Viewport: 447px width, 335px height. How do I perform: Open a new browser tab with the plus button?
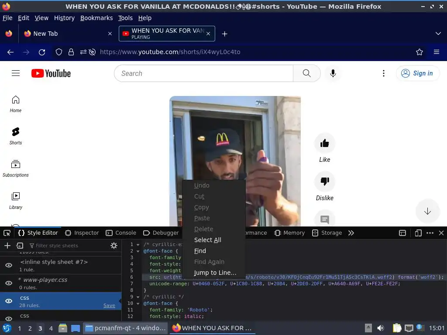[x=225, y=34]
